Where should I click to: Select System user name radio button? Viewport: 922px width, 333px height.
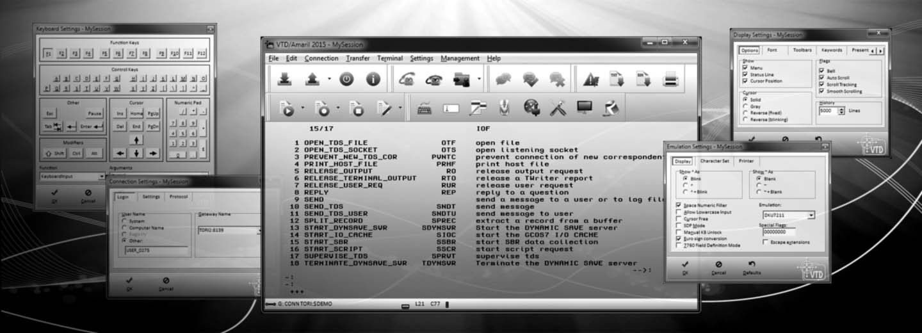pyautogui.click(x=124, y=221)
